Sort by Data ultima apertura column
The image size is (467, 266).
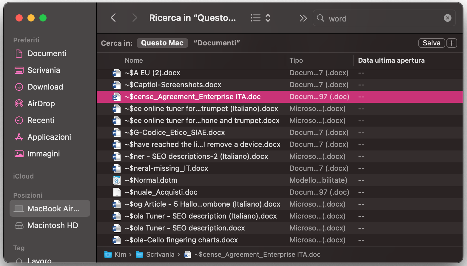[391, 60]
